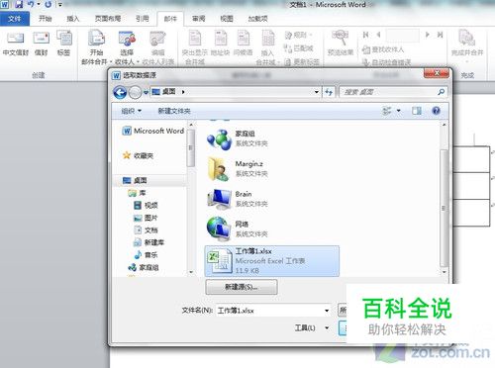Open the 组织 organize dropdown menu
Screen dimensions: 495x368
point(131,111)
